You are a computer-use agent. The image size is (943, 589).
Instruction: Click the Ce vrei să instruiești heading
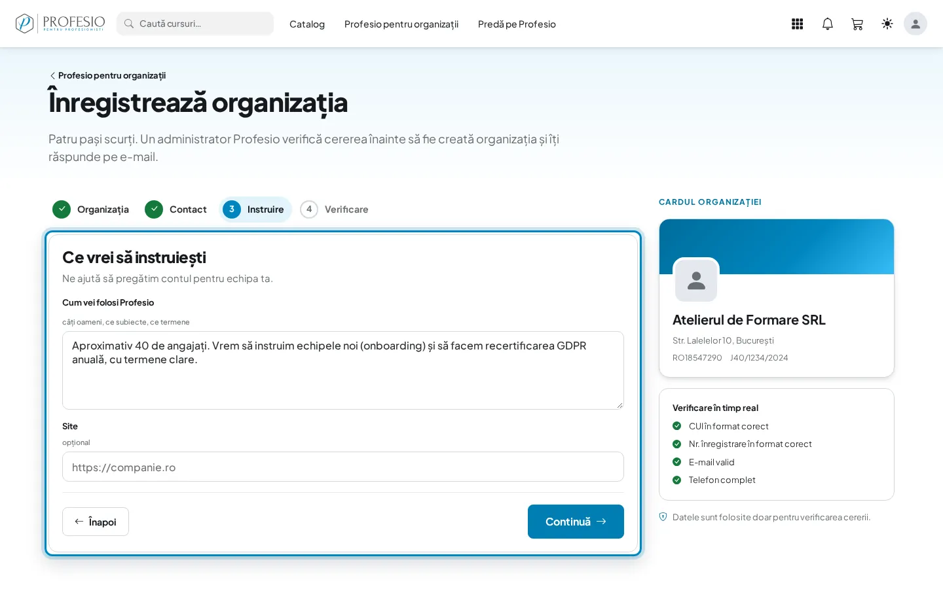(x=134, y=258)
